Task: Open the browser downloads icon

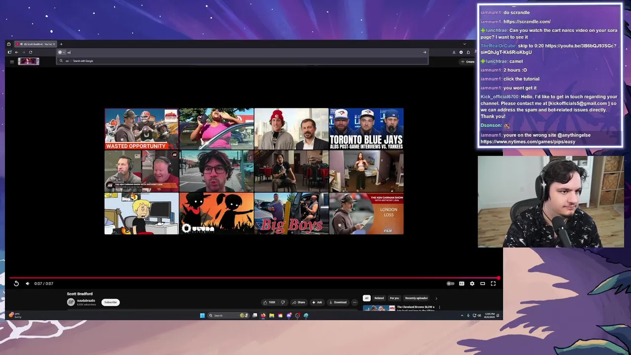Action: tap(454, 52)
